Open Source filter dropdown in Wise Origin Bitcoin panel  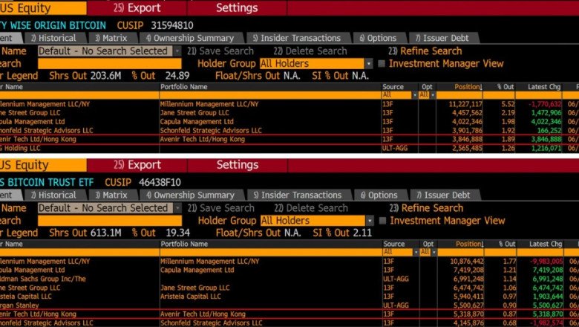coord(415,95)
